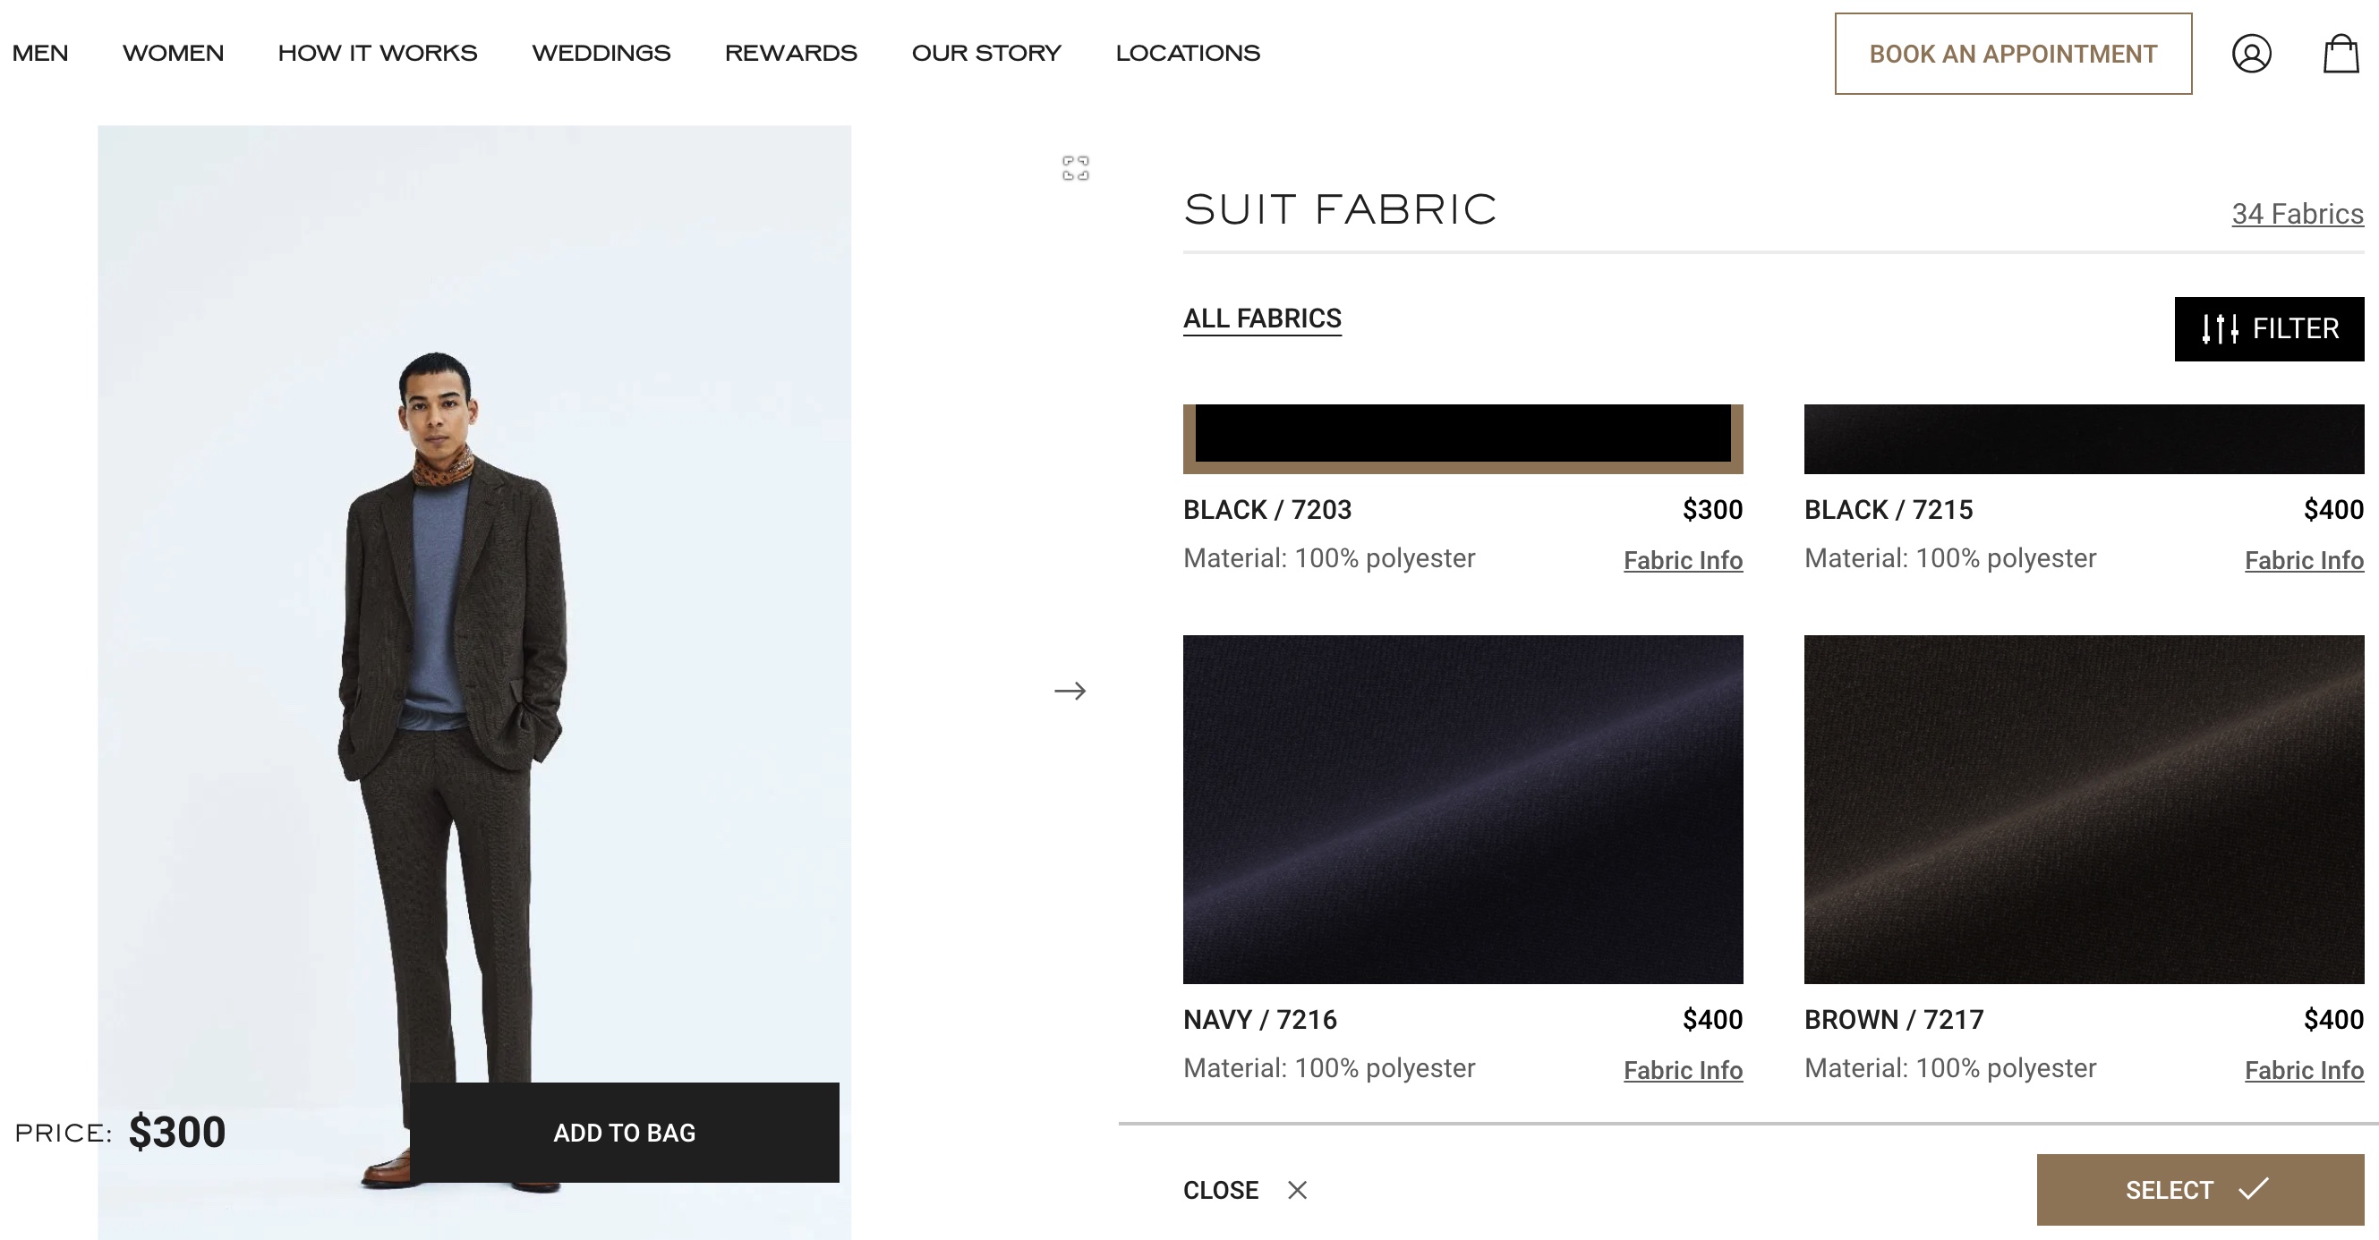Open the user account icon
The height and width of the screenshot is (1240, 2379).
2251,54
